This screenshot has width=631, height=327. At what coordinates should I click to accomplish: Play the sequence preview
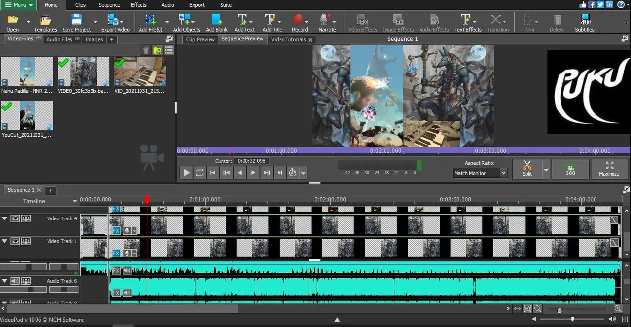(x=186, y=172)
